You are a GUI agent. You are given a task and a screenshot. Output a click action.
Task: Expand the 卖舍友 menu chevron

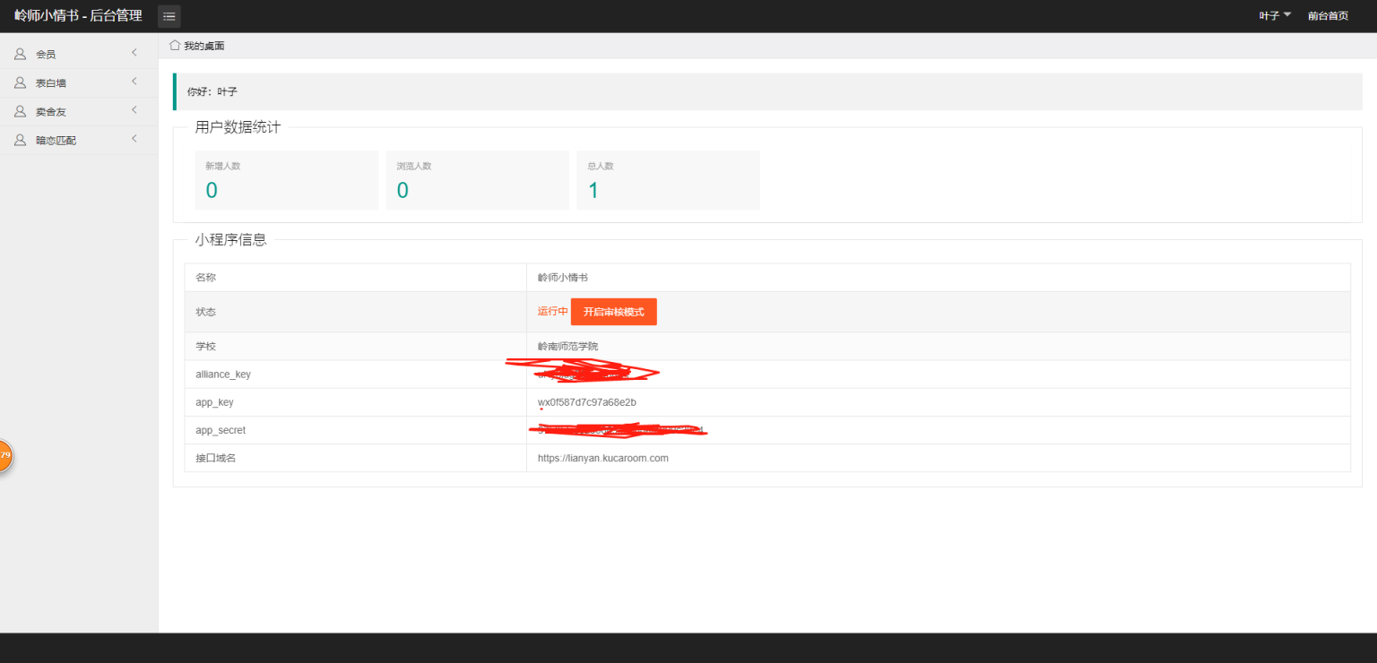point(134,110)
